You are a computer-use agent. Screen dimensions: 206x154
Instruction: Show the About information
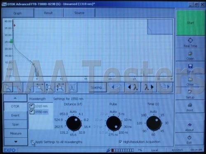coord(190,127)
